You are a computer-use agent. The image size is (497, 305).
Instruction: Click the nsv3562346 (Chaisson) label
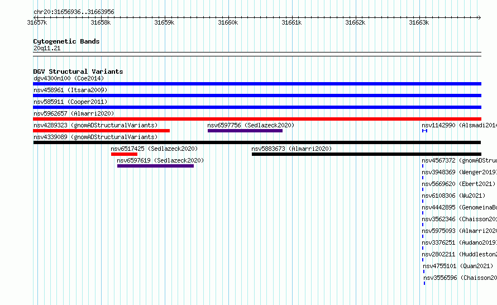pos(459,219)
